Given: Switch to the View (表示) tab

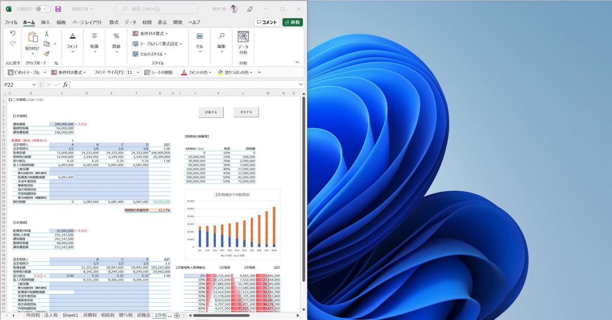Looking at the screenshot, I should pyautogui.click(x=162, y=22).
